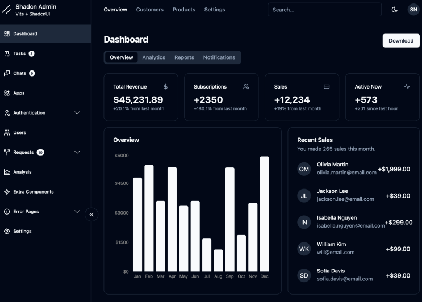Expand the Error Pages submenu chevron
422x302 pixels.
coord(77,212)
